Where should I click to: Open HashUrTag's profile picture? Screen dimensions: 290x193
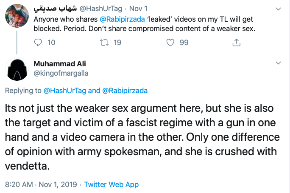pos(17,17)
